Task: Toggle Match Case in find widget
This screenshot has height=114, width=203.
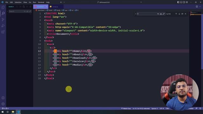Action: pyautogui.click(x=158, y=14)
